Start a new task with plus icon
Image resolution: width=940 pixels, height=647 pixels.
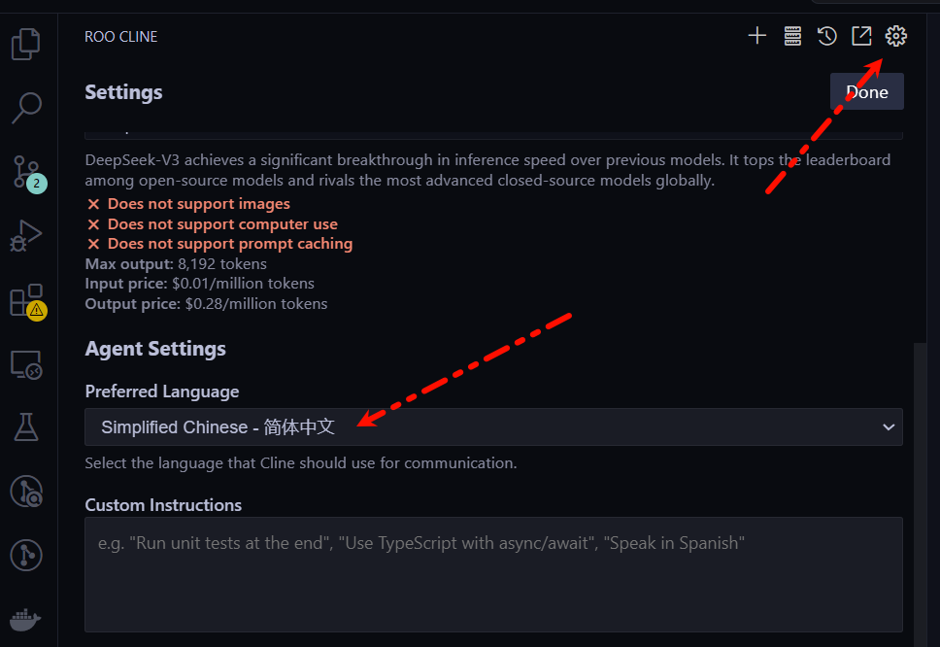pyautogui.click(x=757, y=36)
